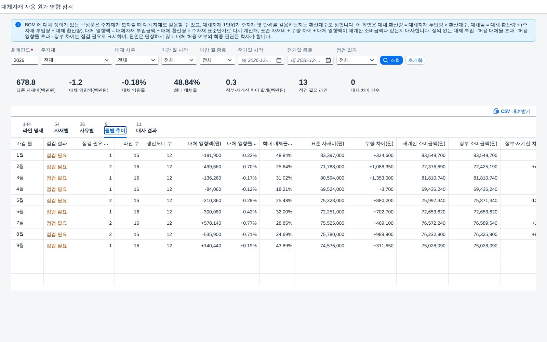This screenshot has height=342, width=547.
Task: Click the 재계산 소비금액(원) column header
Action: 423,144
